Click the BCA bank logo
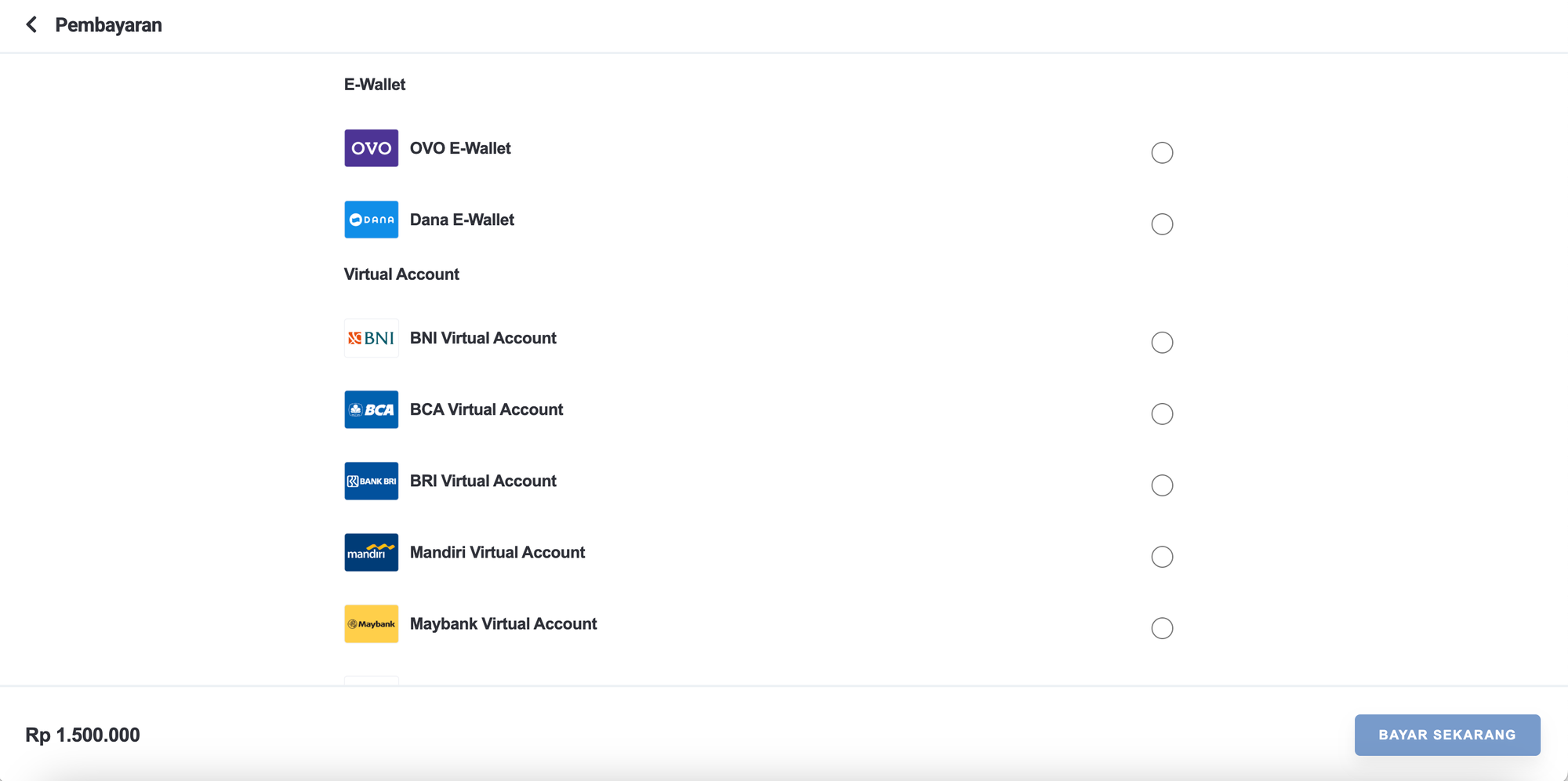Viewport: 1568px width, 781px height. (x=371, y=409)
